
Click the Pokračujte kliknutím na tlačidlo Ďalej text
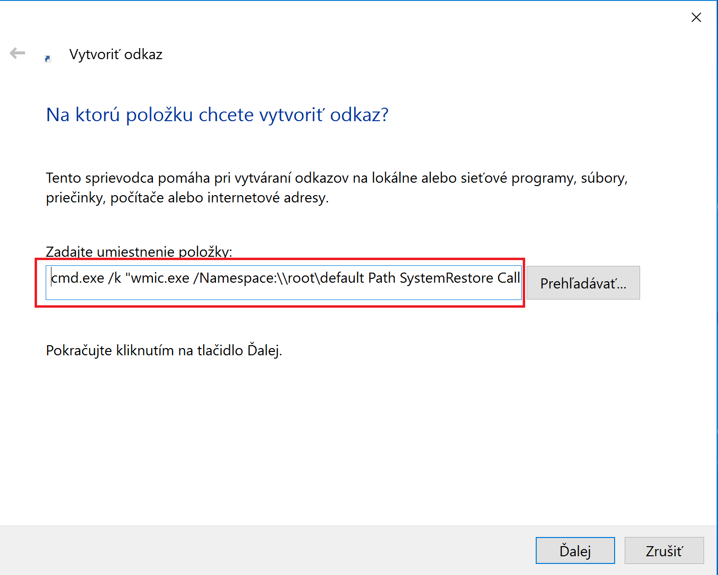[164, 350]
